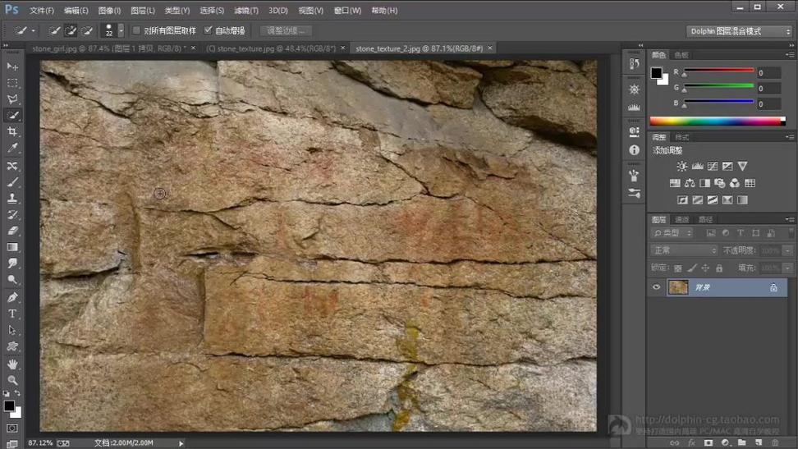
Task: Toggle 对所有图层取样 checkbox
Action: pos(136,30)
